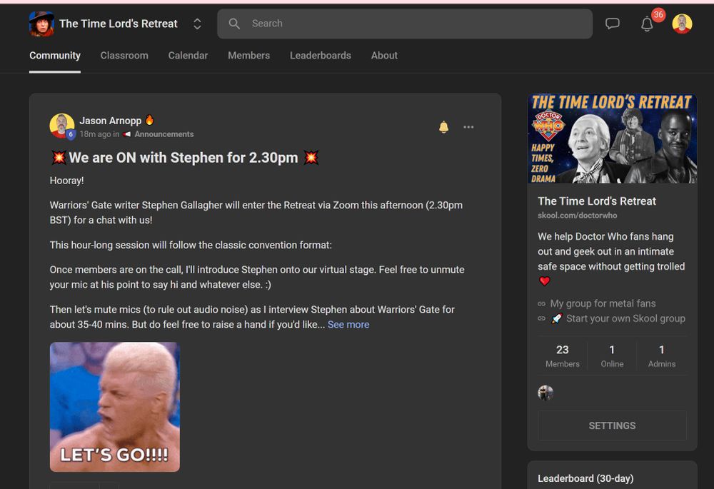
Task: Click The Time Lord's Retreat group logo
Action: (41, 24)
